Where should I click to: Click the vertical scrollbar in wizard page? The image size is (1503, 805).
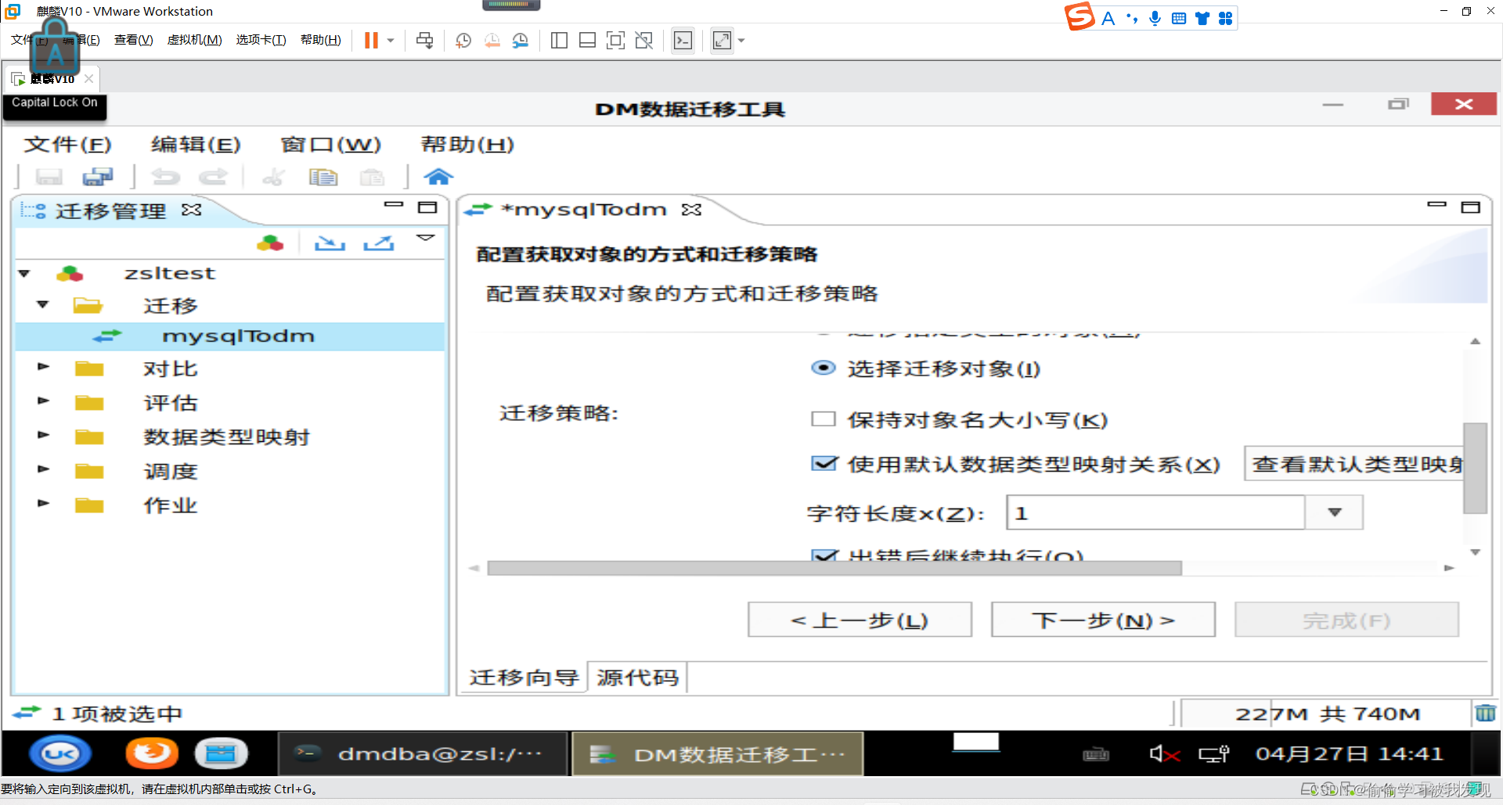pos(1475,468)
